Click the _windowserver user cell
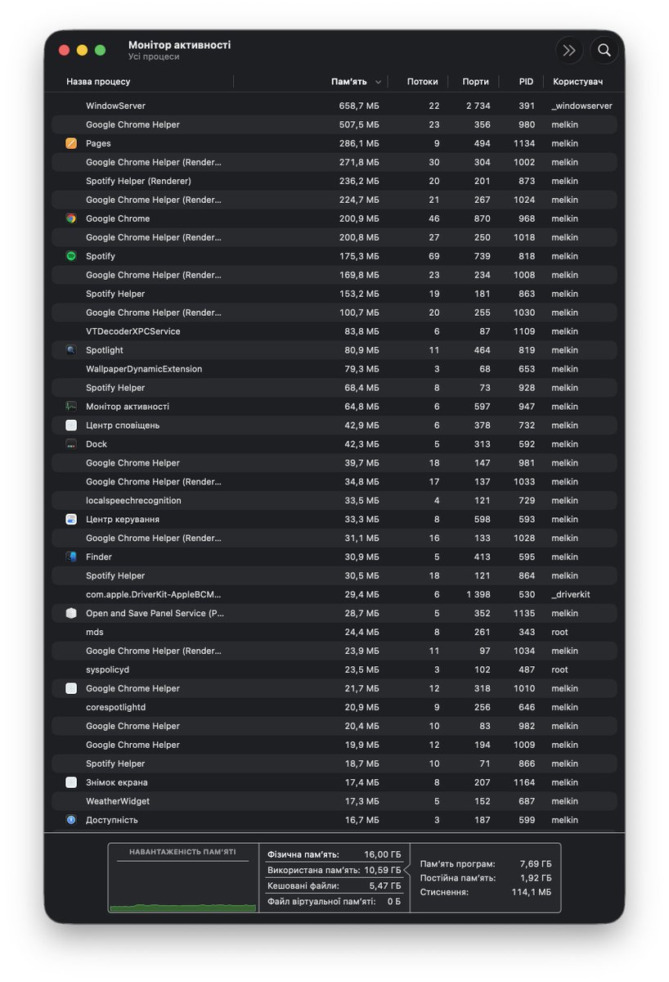 coord(581,106)
